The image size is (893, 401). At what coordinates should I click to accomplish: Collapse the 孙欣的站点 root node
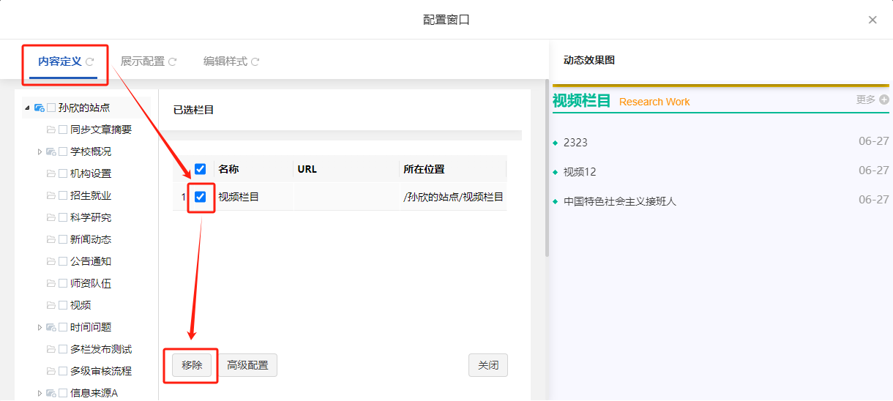click(x=28, y=108)
